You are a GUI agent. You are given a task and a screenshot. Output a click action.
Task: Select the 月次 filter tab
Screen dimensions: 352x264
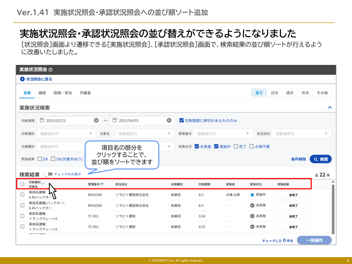point(305,93)
